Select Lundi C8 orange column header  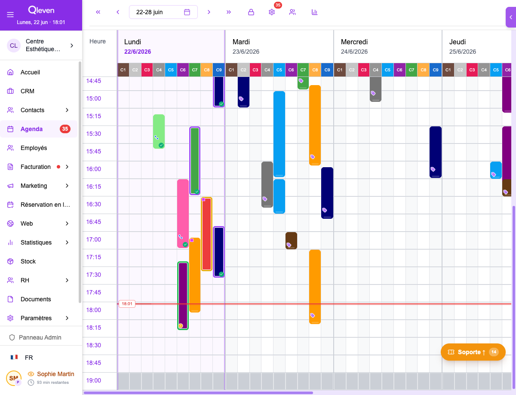click(x=207, y=70)
